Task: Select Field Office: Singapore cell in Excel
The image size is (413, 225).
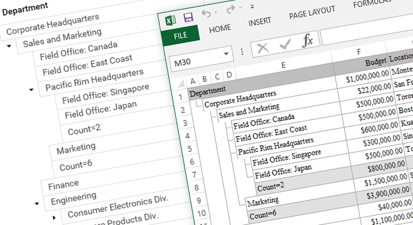Action: [287, 157]
